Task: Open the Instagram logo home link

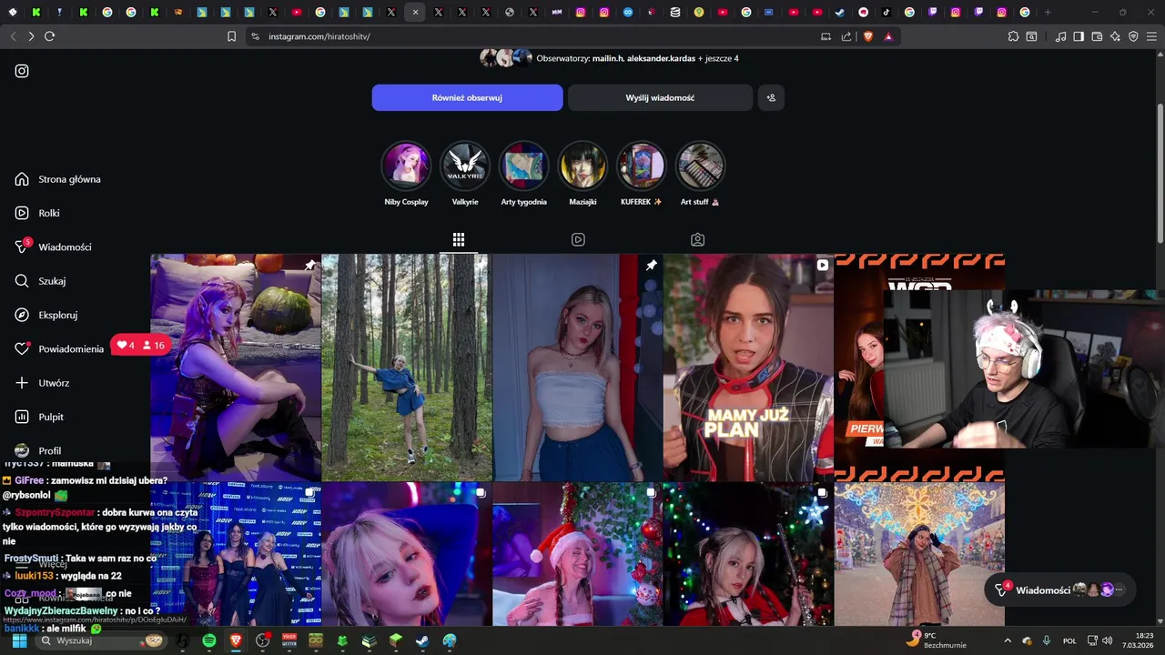Action: click(x=22, y=71)
